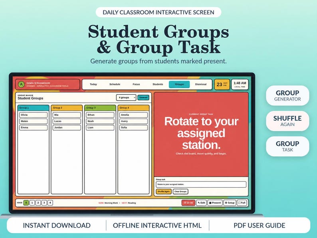Image resolution: width=317 pixels, height=238 pixels.
Task: Click the Instant Download text
Action: pos(57,225)
